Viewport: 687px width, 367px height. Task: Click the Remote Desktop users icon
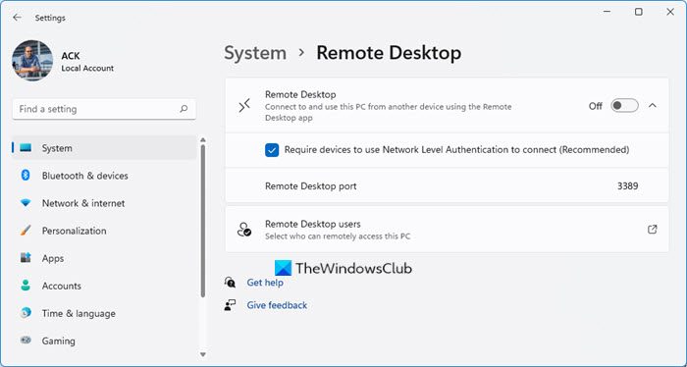pyautogui.click(x=244, y=230)
